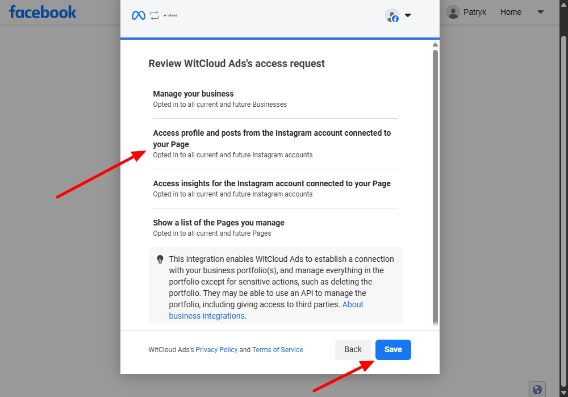The height and width of the screenshot is (397, 568).
Task: Click the page scrollbar down arrow
Action: pos(563,393)
